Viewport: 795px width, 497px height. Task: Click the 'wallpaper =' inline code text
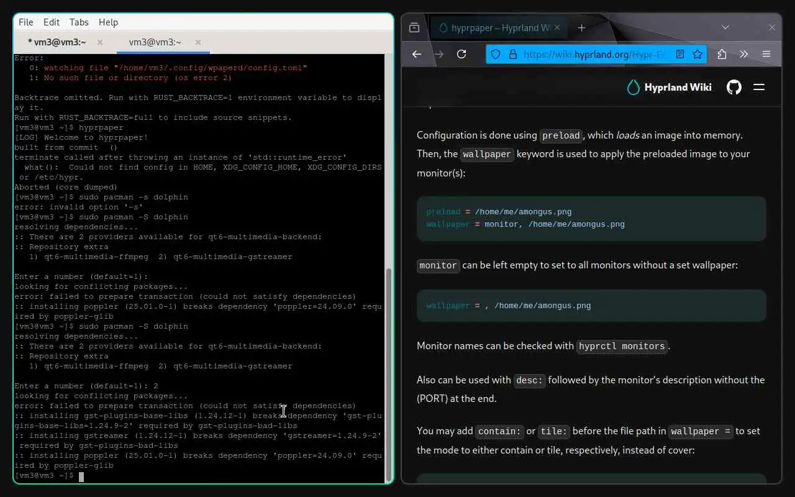click(x=702, y=431)
